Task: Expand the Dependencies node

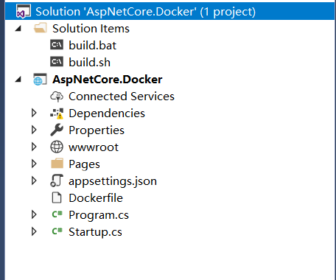Action: point(34,113)
